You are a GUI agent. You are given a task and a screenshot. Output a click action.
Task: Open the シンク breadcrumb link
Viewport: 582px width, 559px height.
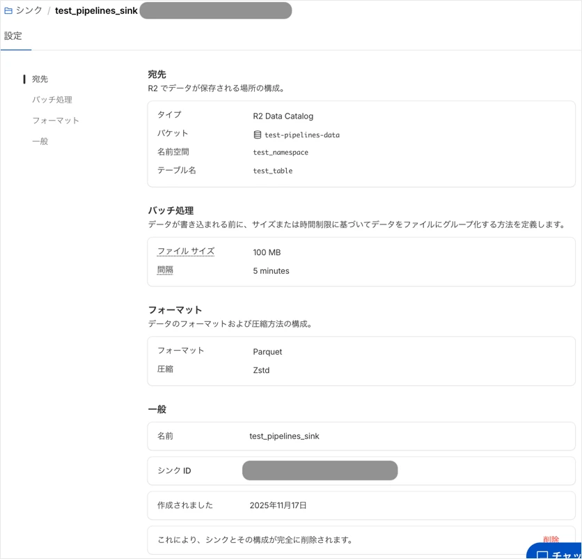point(28,10)
